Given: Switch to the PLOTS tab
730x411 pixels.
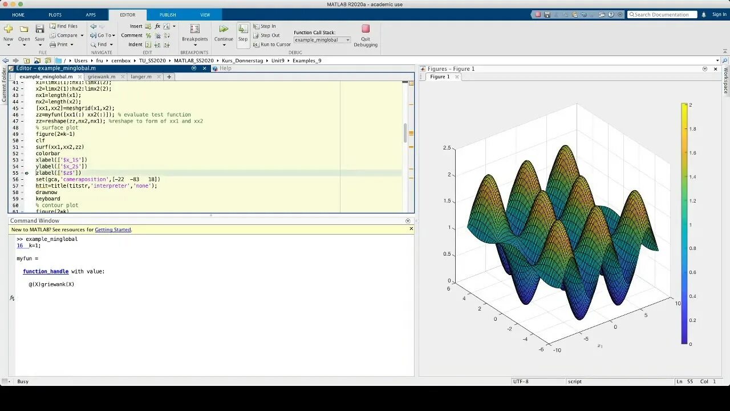Looking at the screenshot, I should point(55,15).
